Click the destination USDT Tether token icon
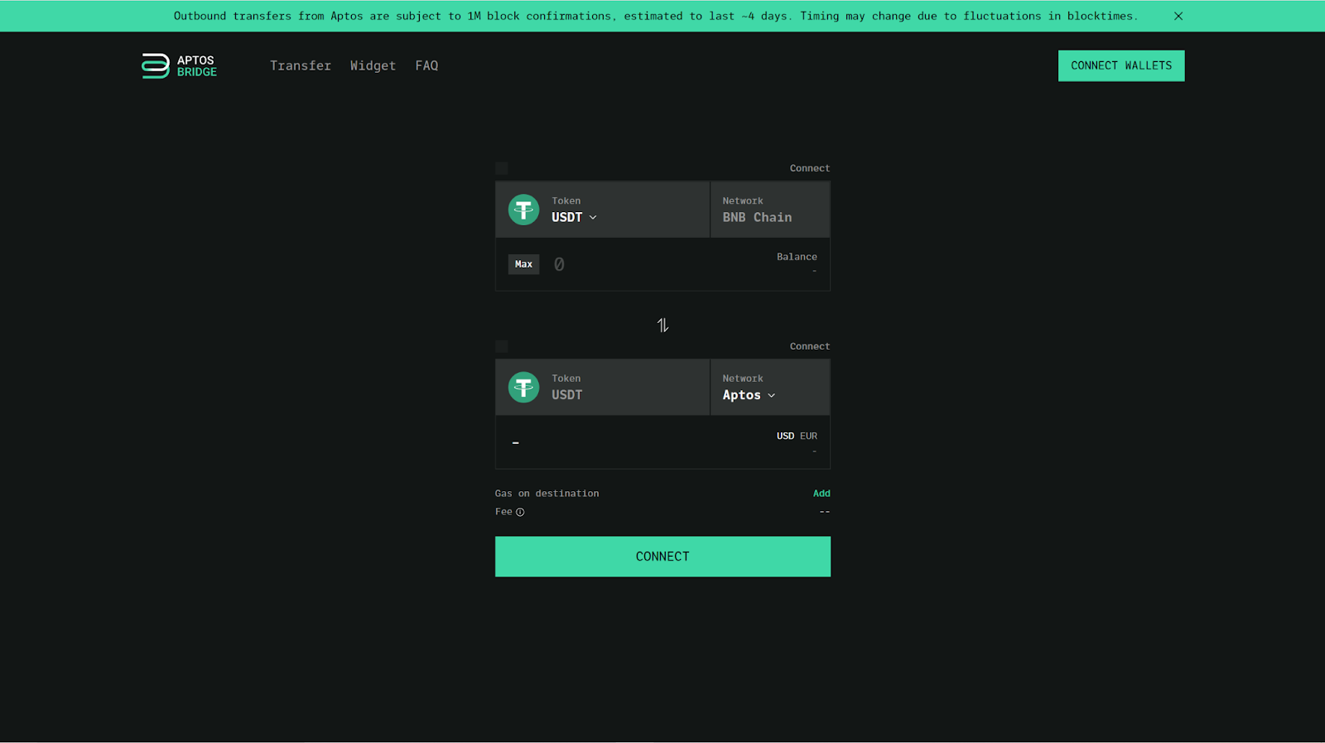 [x=523, y=387]
